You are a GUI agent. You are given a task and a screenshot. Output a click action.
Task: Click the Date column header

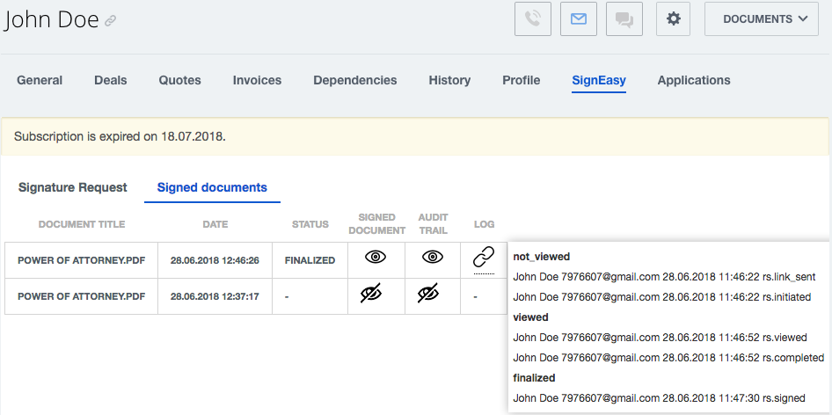click(215, 224)
